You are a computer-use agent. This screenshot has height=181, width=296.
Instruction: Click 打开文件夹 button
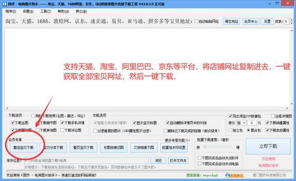[x=178, y=161]
